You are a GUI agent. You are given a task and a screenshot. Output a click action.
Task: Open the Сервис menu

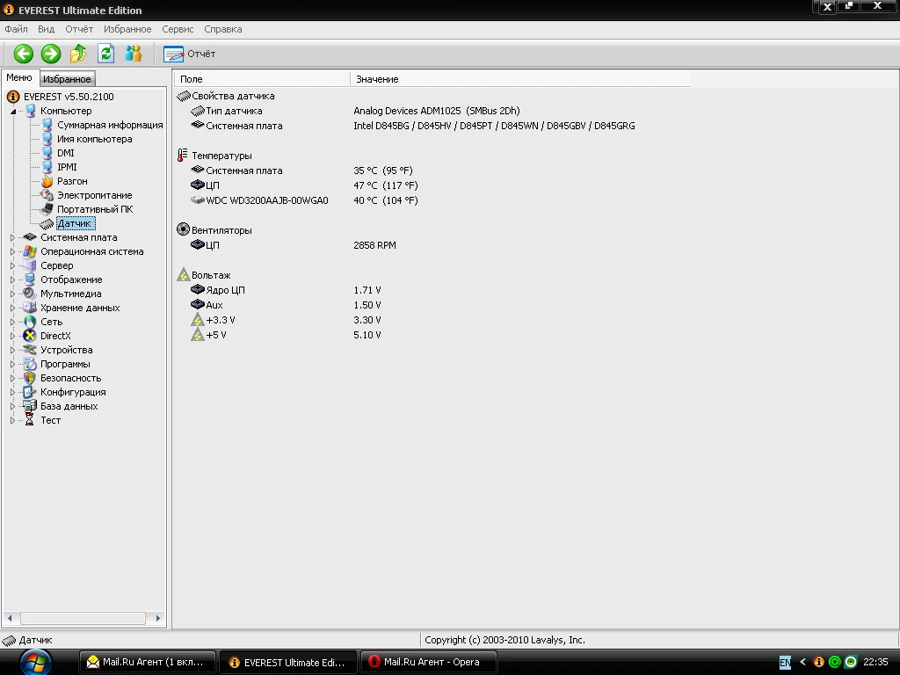tap(178, 29)
